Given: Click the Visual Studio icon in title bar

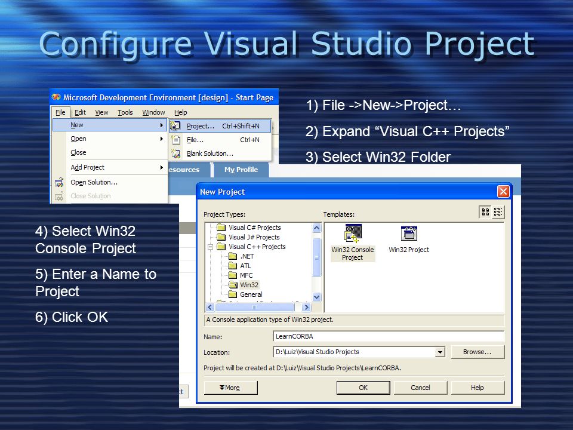Looking at the screenshot, I should 56,97.
